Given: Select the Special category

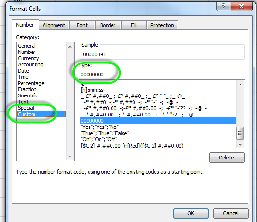Looking at the screenshot, I should coord(26,108).
